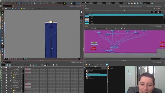Switch to the Drawing view tab

point(77,6)
